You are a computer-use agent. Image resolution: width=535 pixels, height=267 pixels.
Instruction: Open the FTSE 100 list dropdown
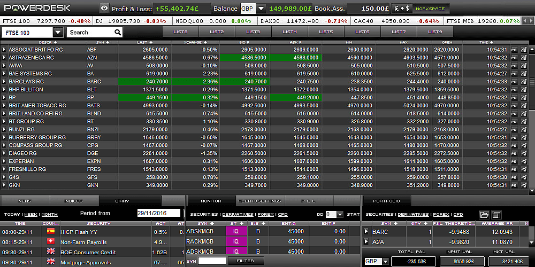pos(58,33)
